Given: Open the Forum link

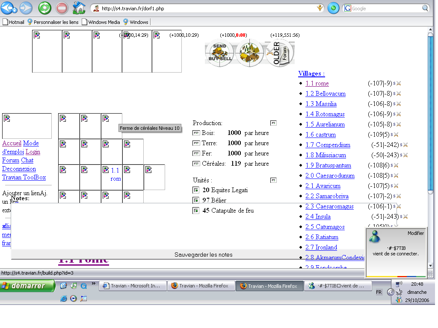Looking at the screenshot, I should pos(11,161).
